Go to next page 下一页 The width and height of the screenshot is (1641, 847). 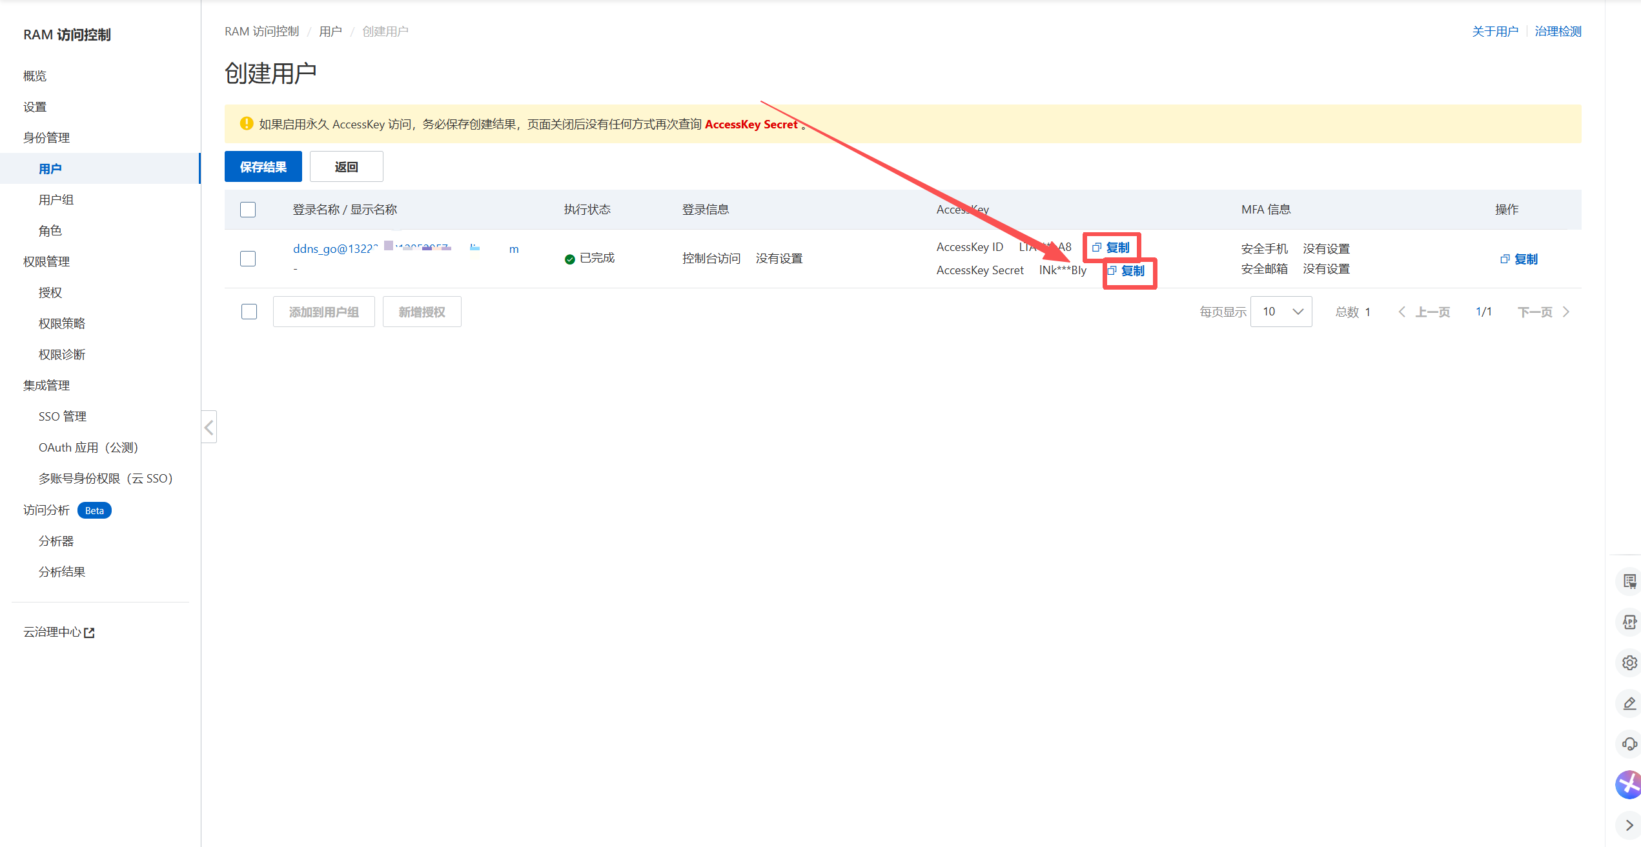pyautogui.click(x=1544, y=312)
